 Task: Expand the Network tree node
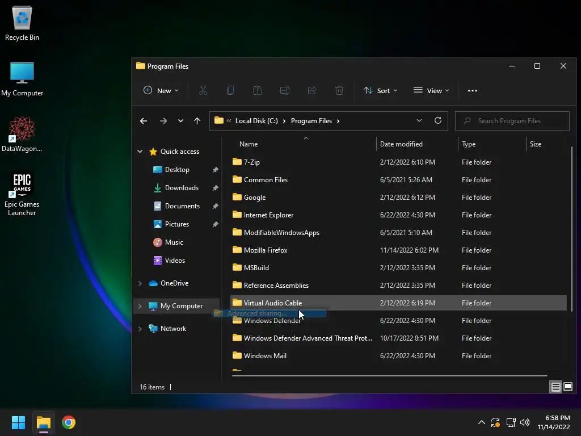(140, 329)
